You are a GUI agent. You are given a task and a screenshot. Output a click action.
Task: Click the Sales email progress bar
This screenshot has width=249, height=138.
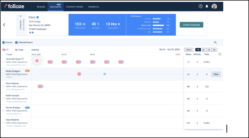click(x=158, y=25)
